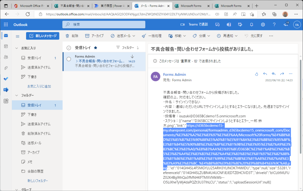The image size is (303, 191).
Task: Open the To Do checkmark app
Action: tap(6, 79)
